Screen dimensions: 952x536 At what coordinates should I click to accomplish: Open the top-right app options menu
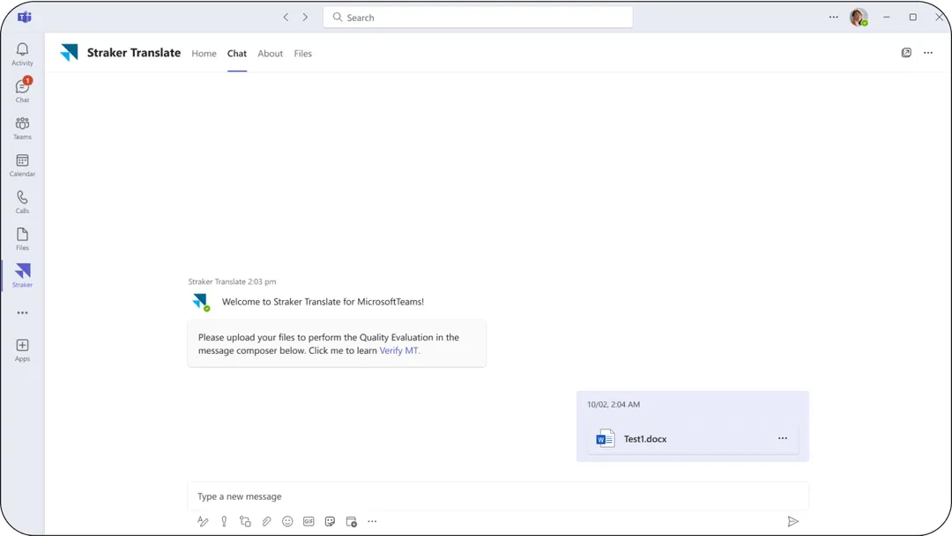tap(927, 52)
